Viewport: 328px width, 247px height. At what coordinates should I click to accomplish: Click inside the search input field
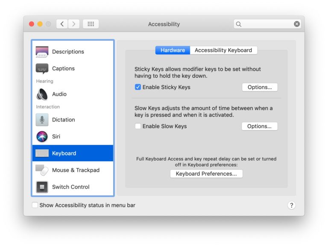[267, 24]
